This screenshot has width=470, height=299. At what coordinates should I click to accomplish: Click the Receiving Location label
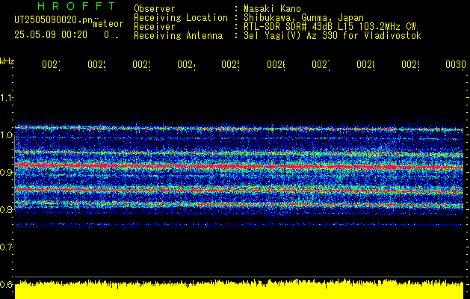(x=181, y=18)
